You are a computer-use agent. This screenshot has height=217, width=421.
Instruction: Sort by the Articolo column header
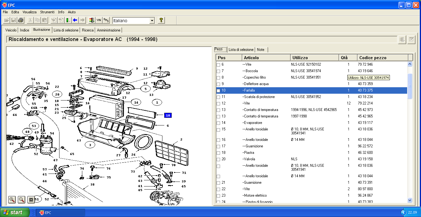[x=266, y=58]
